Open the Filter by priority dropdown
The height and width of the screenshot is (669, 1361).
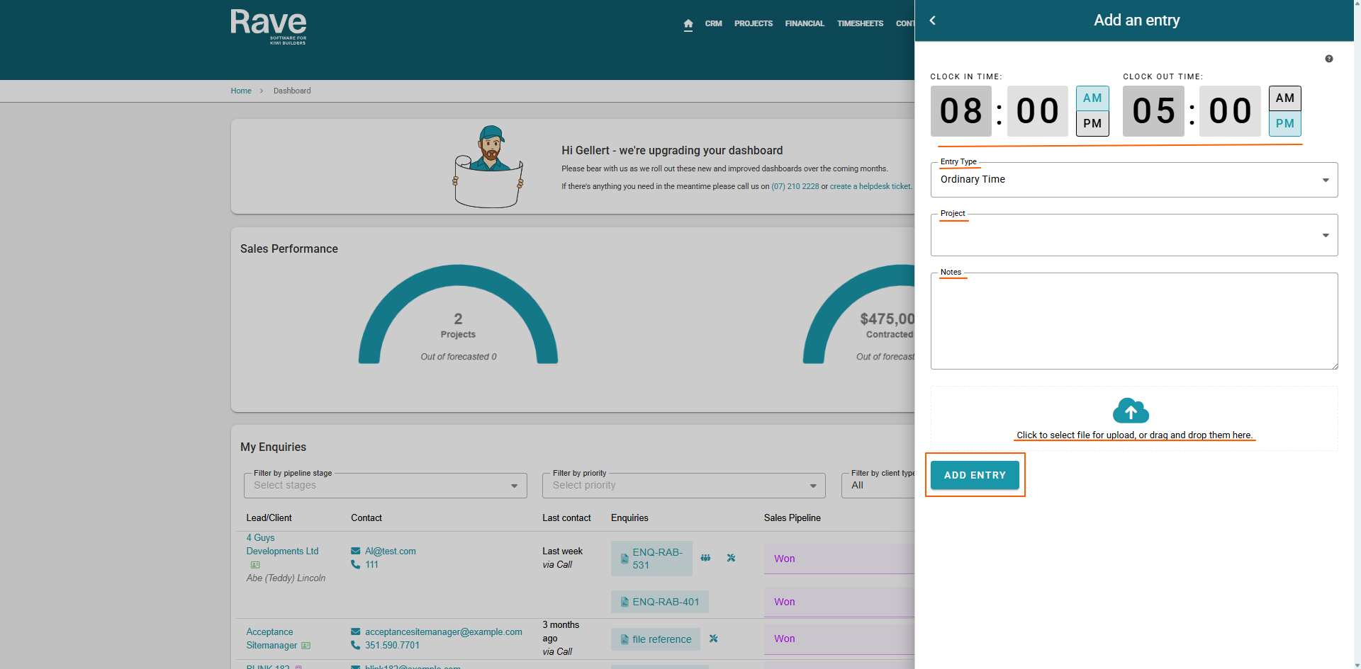[x=684, y=486]
